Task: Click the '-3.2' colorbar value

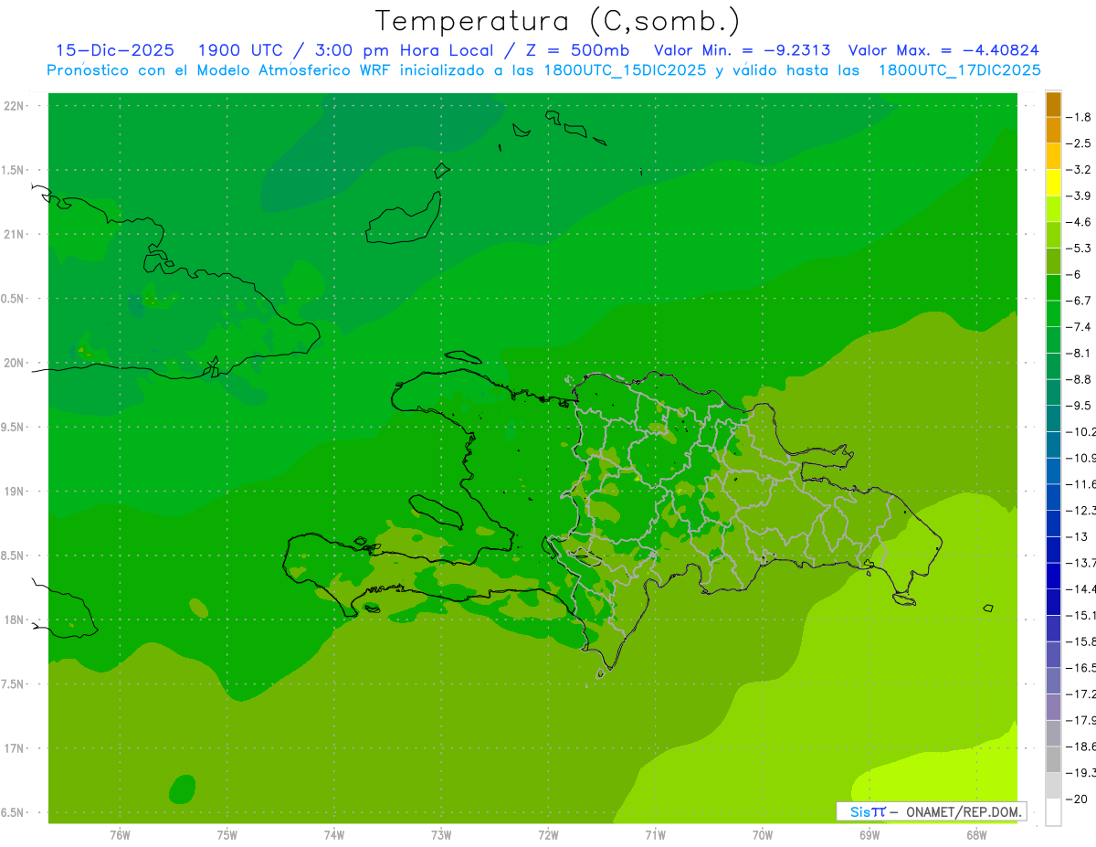Action: click(1080, 170)
